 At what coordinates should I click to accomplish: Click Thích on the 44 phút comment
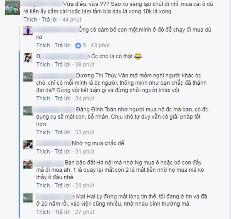click(30, 20)
